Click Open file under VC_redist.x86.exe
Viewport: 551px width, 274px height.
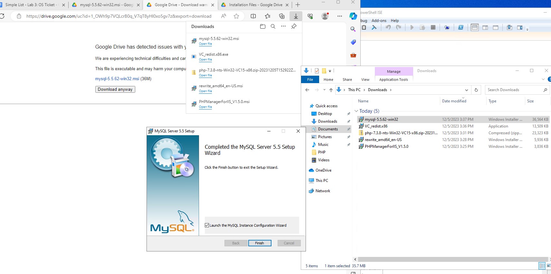[x=205, y=60]
